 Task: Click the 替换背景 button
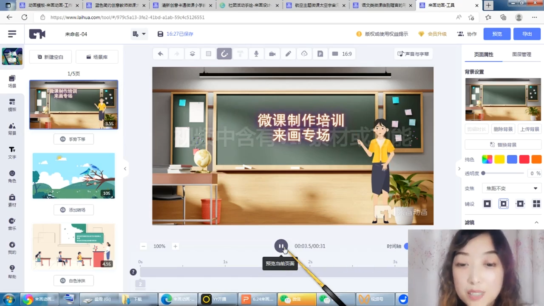[503, 145]
